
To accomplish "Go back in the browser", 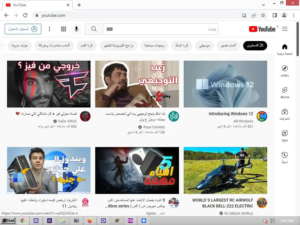I will [x=6, y=15].
